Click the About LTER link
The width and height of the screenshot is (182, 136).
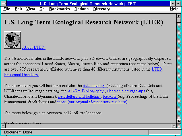(34, 47)
